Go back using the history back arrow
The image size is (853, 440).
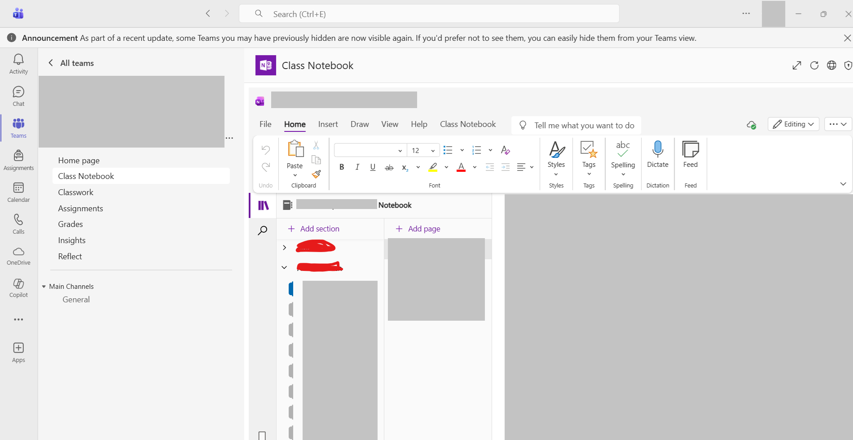(x=208, y=13)
